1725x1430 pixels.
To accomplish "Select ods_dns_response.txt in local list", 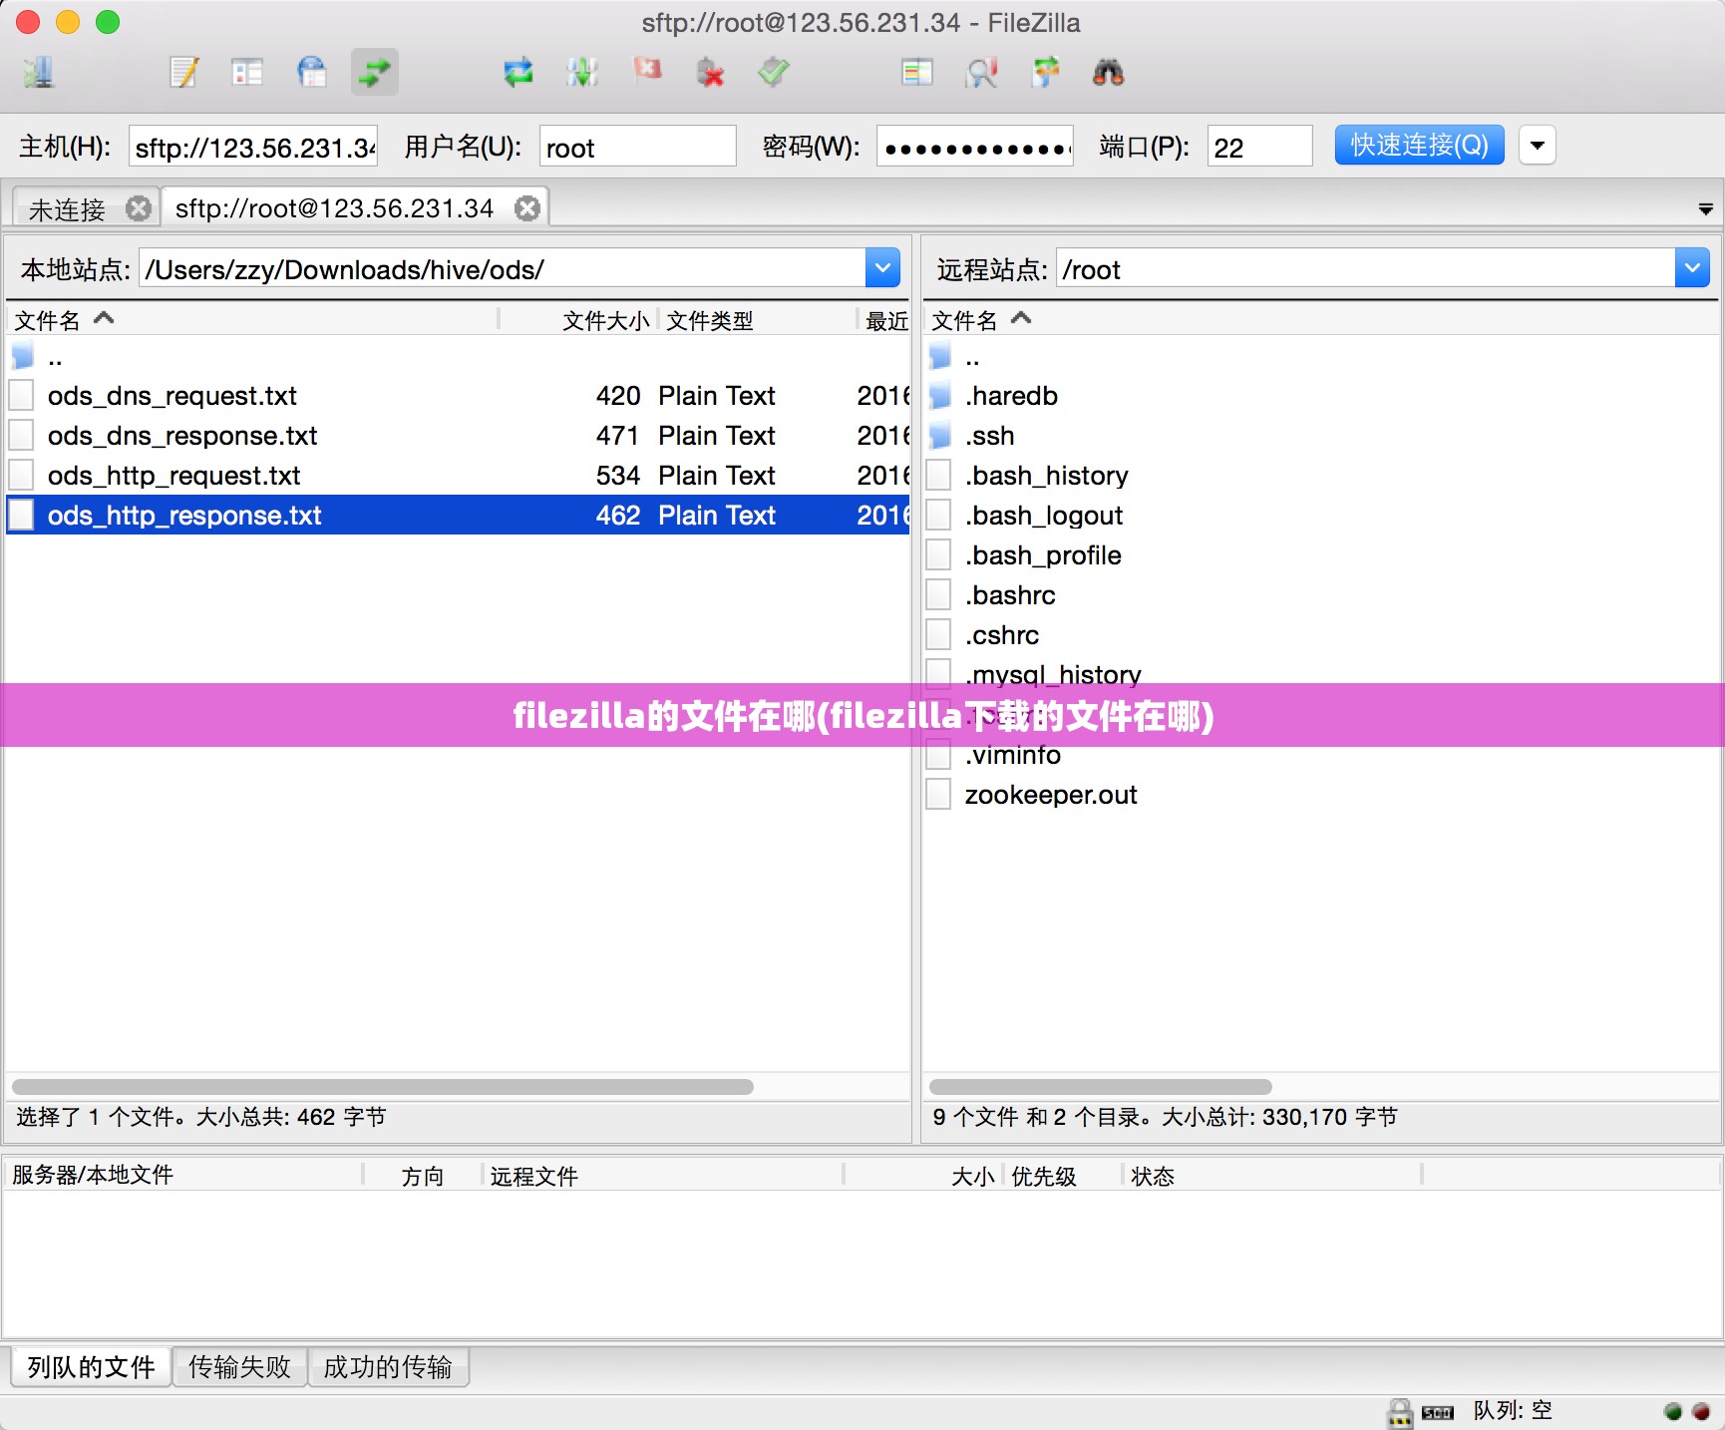I will coord(459,436).
